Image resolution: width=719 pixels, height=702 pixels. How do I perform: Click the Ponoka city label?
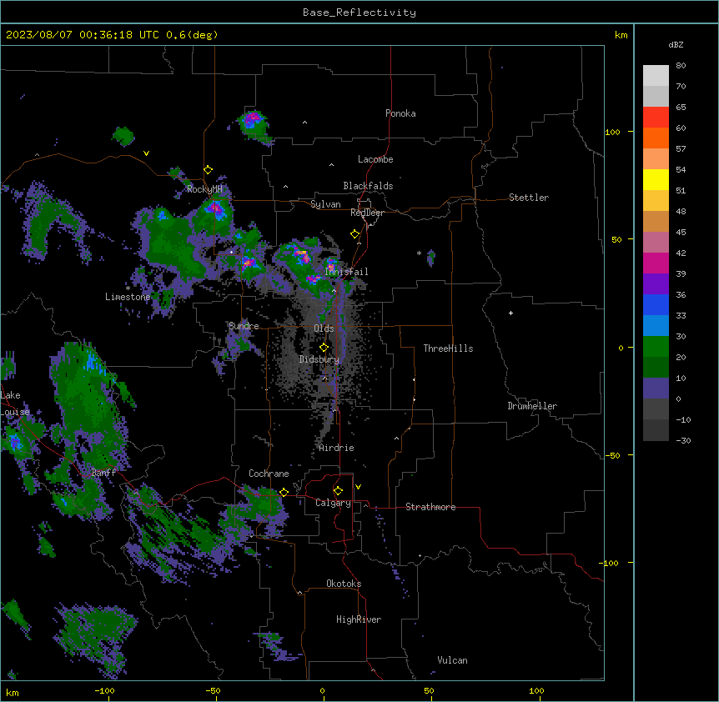point(400,113)
